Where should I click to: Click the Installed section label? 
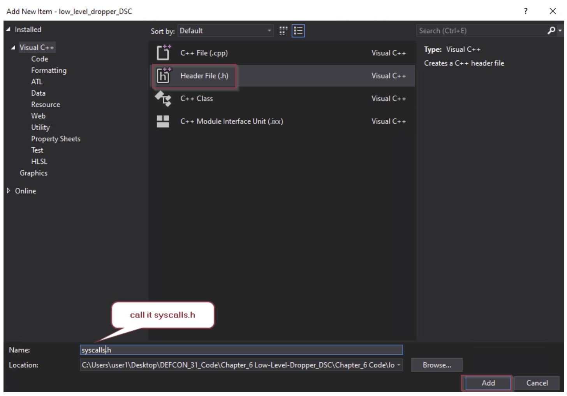28,30
